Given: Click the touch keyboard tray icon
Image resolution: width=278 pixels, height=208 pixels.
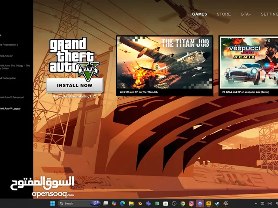Looking at the screenshot, I should pyautogui.click(x=262, y=204).
